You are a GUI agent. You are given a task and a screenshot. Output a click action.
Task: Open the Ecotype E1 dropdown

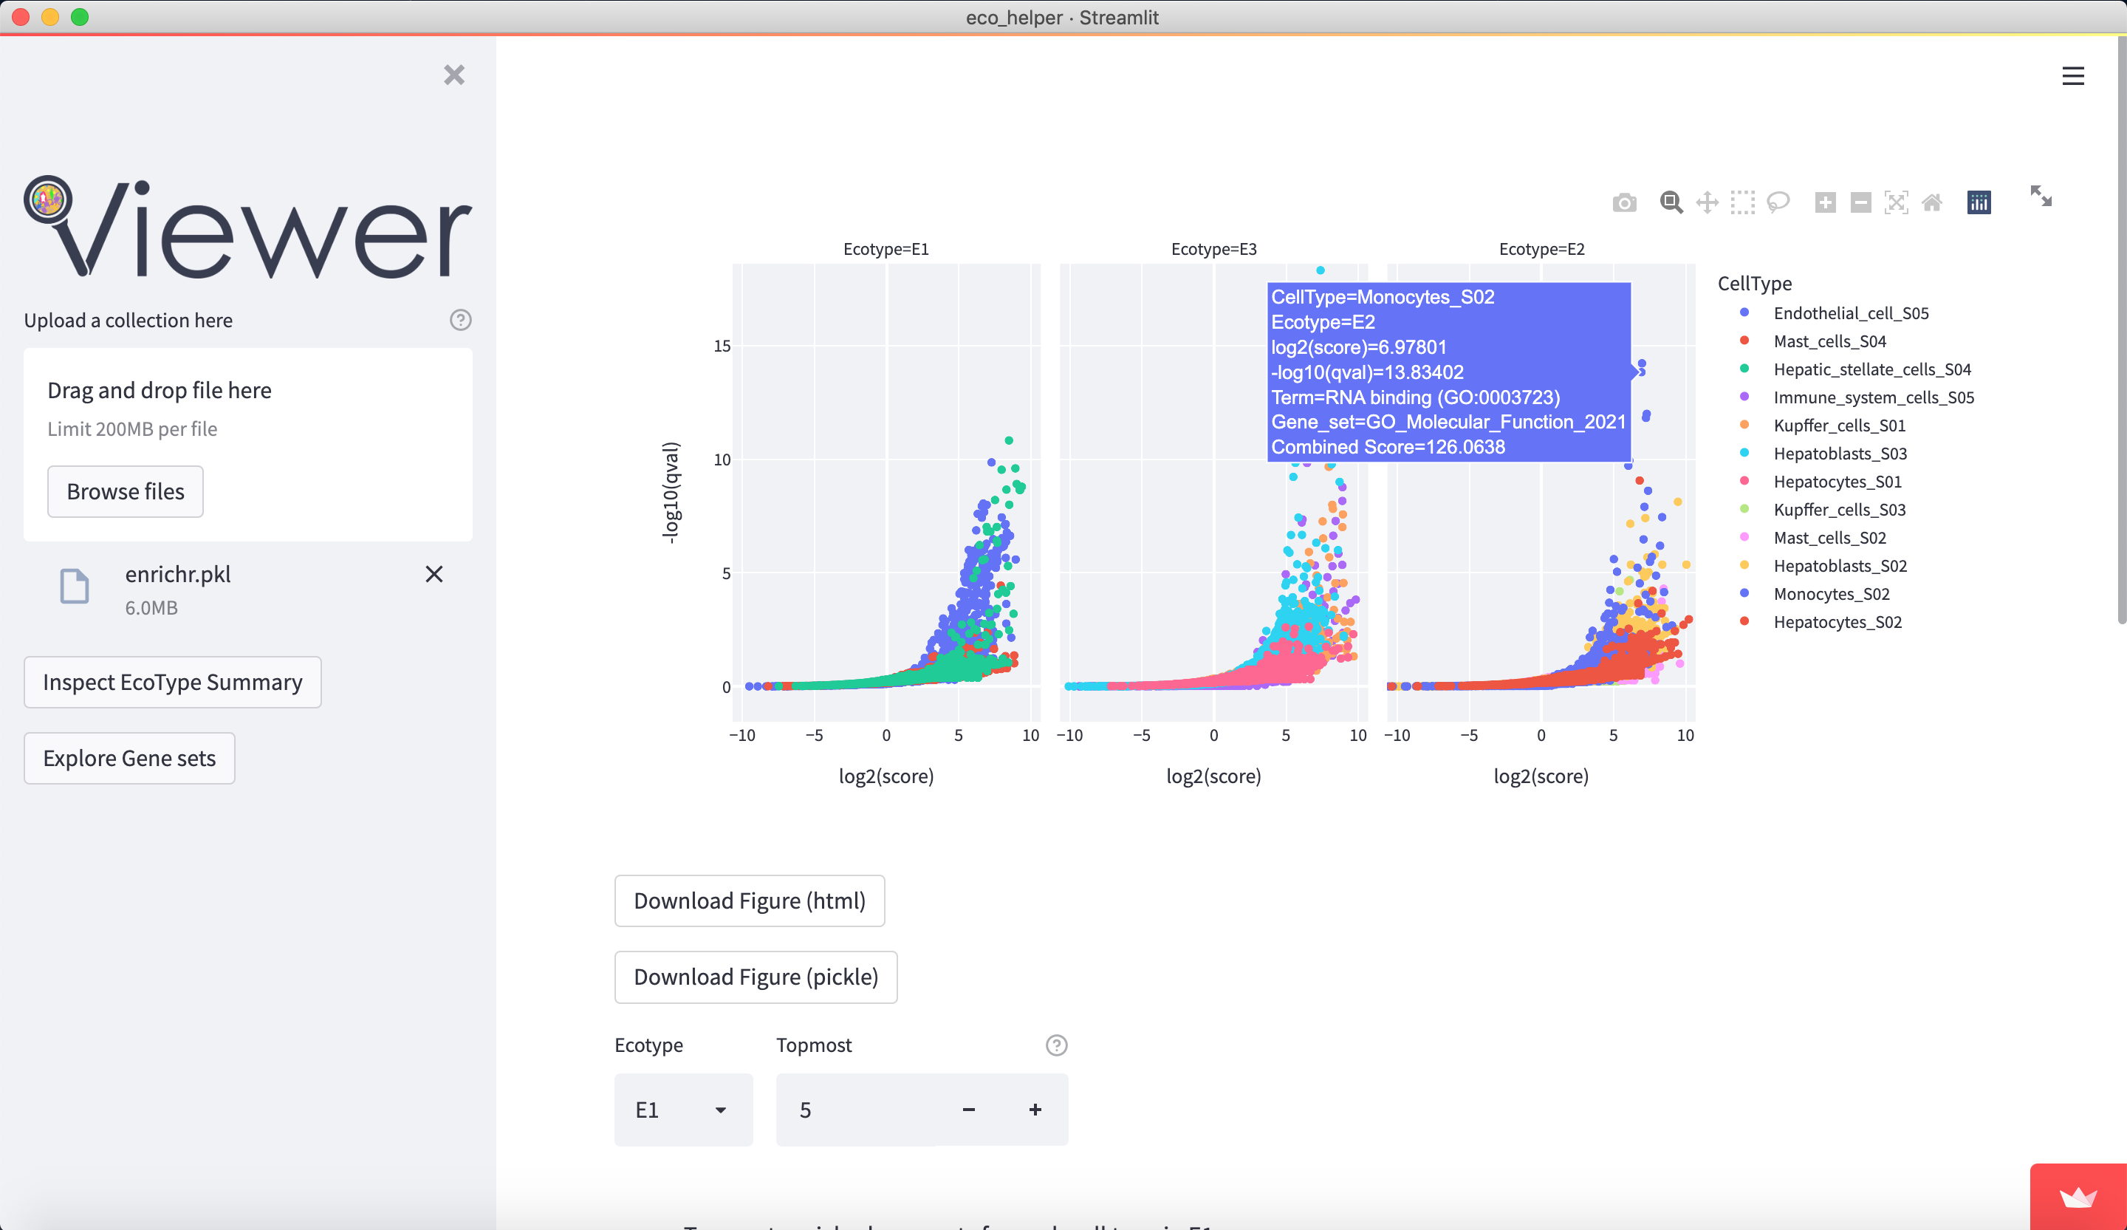(683, 1110)
